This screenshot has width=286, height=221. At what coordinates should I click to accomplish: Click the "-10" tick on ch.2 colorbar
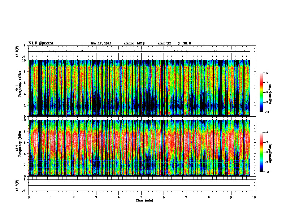267,172
